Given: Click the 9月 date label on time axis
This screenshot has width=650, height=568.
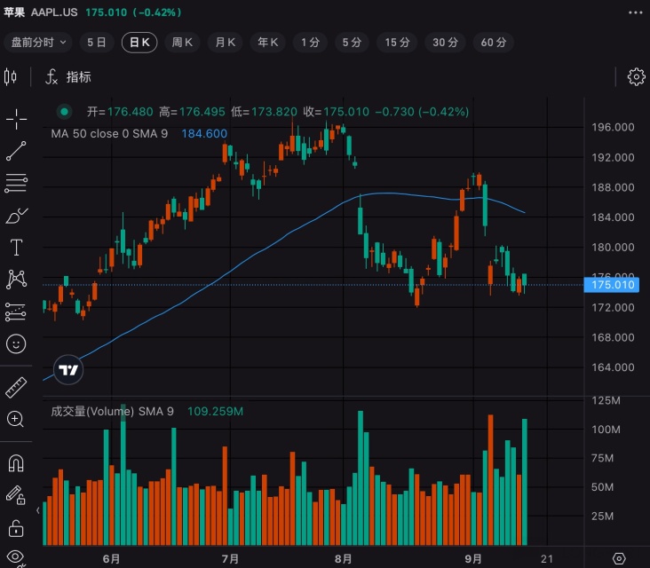Looking at the screenshot, I should pyautogui.click(x=473, y=559).
